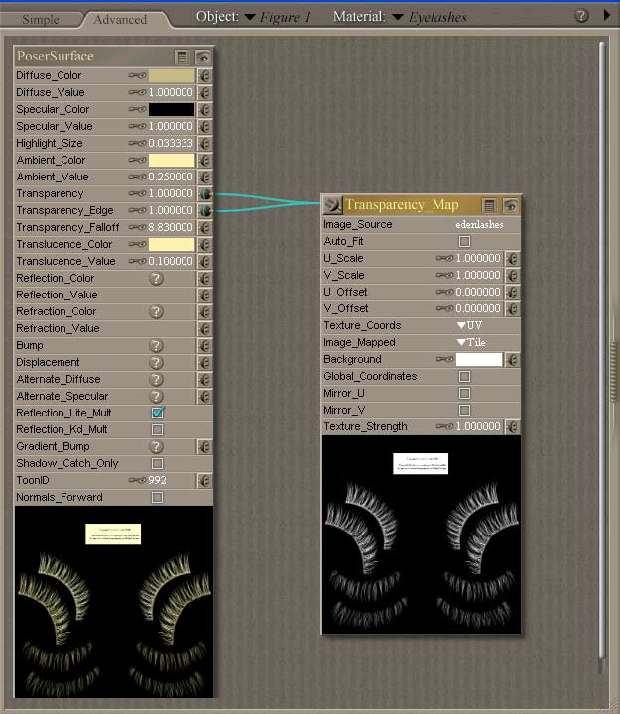The height and width of the screenshot is (714, 620).
Task: Click the black Specular_Color swatch
Action: click(172, 109)
